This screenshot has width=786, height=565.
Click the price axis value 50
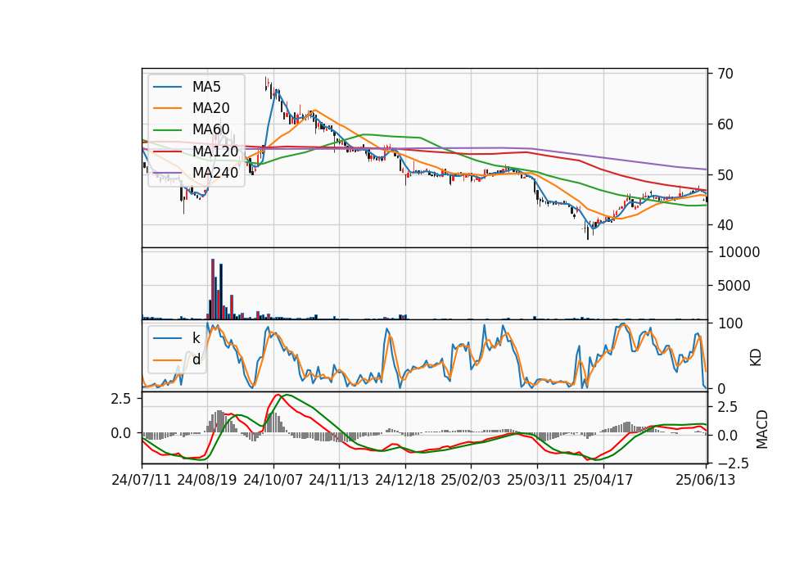click(725, 175)
